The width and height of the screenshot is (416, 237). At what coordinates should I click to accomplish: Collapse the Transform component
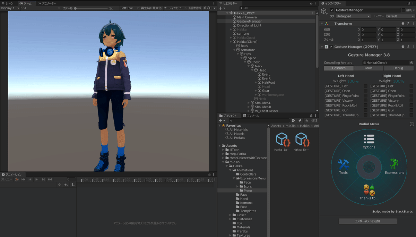tap(321, 24)
